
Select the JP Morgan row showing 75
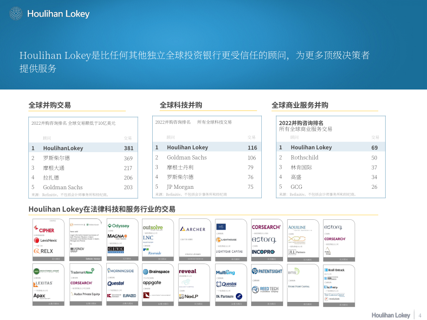207,187
